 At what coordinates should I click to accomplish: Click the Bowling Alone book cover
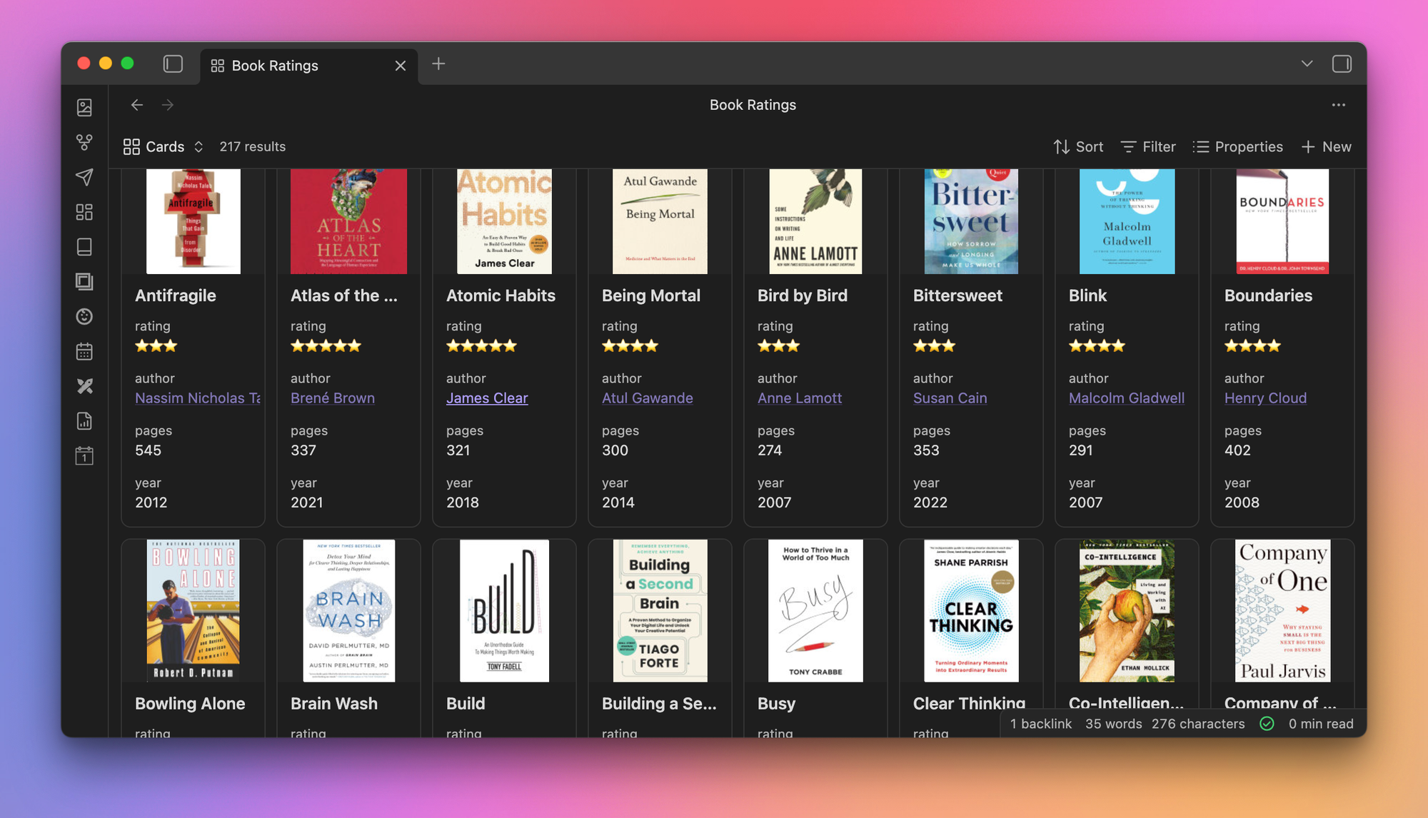coord(193,610)
